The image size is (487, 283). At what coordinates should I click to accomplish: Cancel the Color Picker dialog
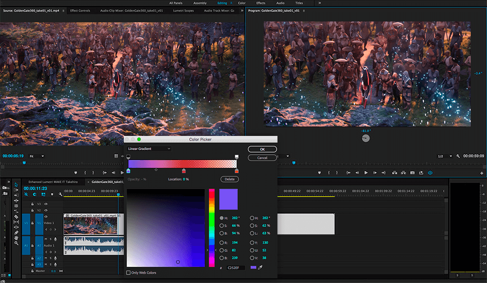click(262, 158)
